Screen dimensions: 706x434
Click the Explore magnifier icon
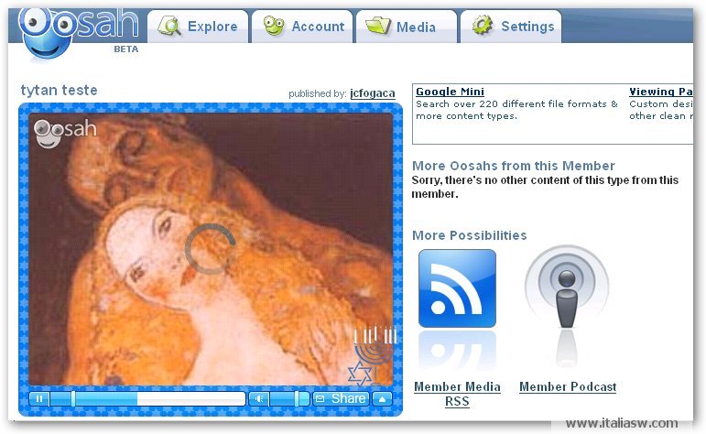(x=168, y=27)
